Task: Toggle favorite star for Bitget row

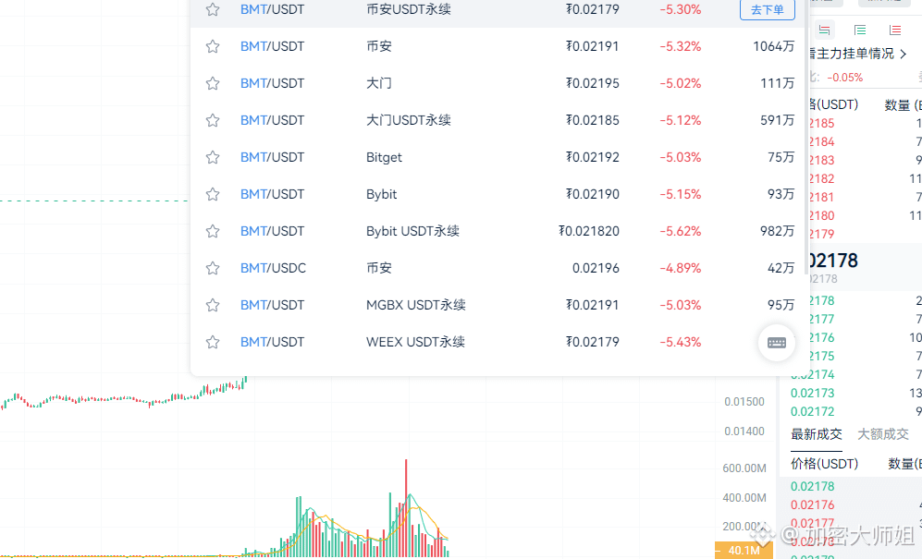Action: pos(213,157)
